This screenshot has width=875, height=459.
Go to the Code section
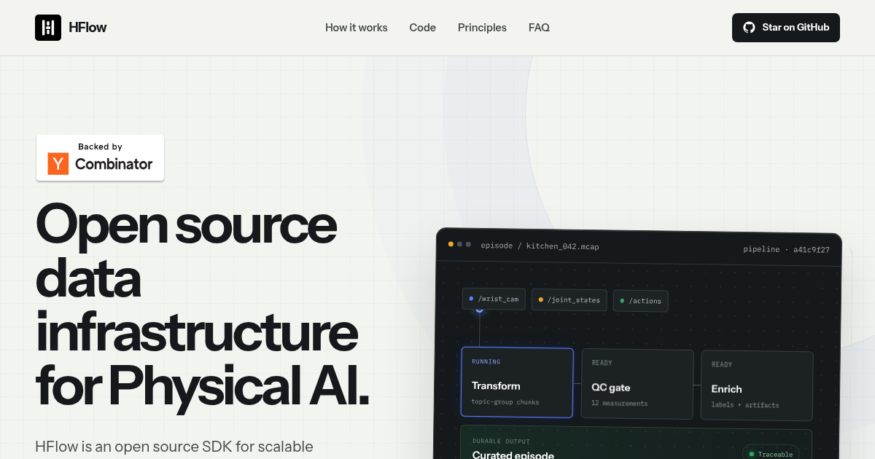coord(423,28)
